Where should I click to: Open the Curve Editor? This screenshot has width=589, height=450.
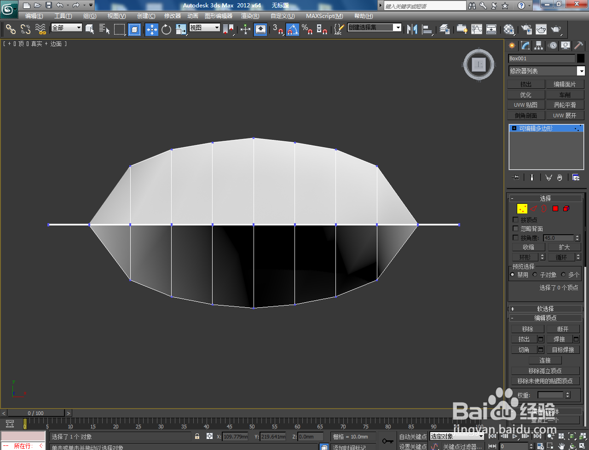pos(477,29)
